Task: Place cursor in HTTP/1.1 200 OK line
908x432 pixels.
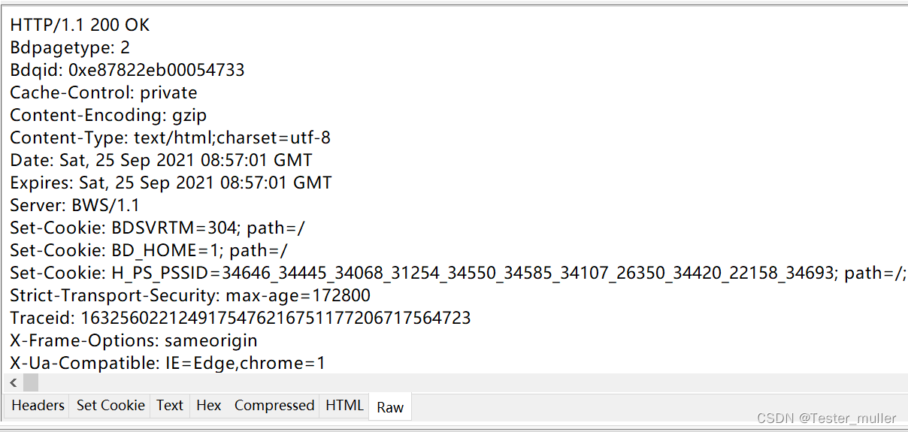Action: click(80, 25)
